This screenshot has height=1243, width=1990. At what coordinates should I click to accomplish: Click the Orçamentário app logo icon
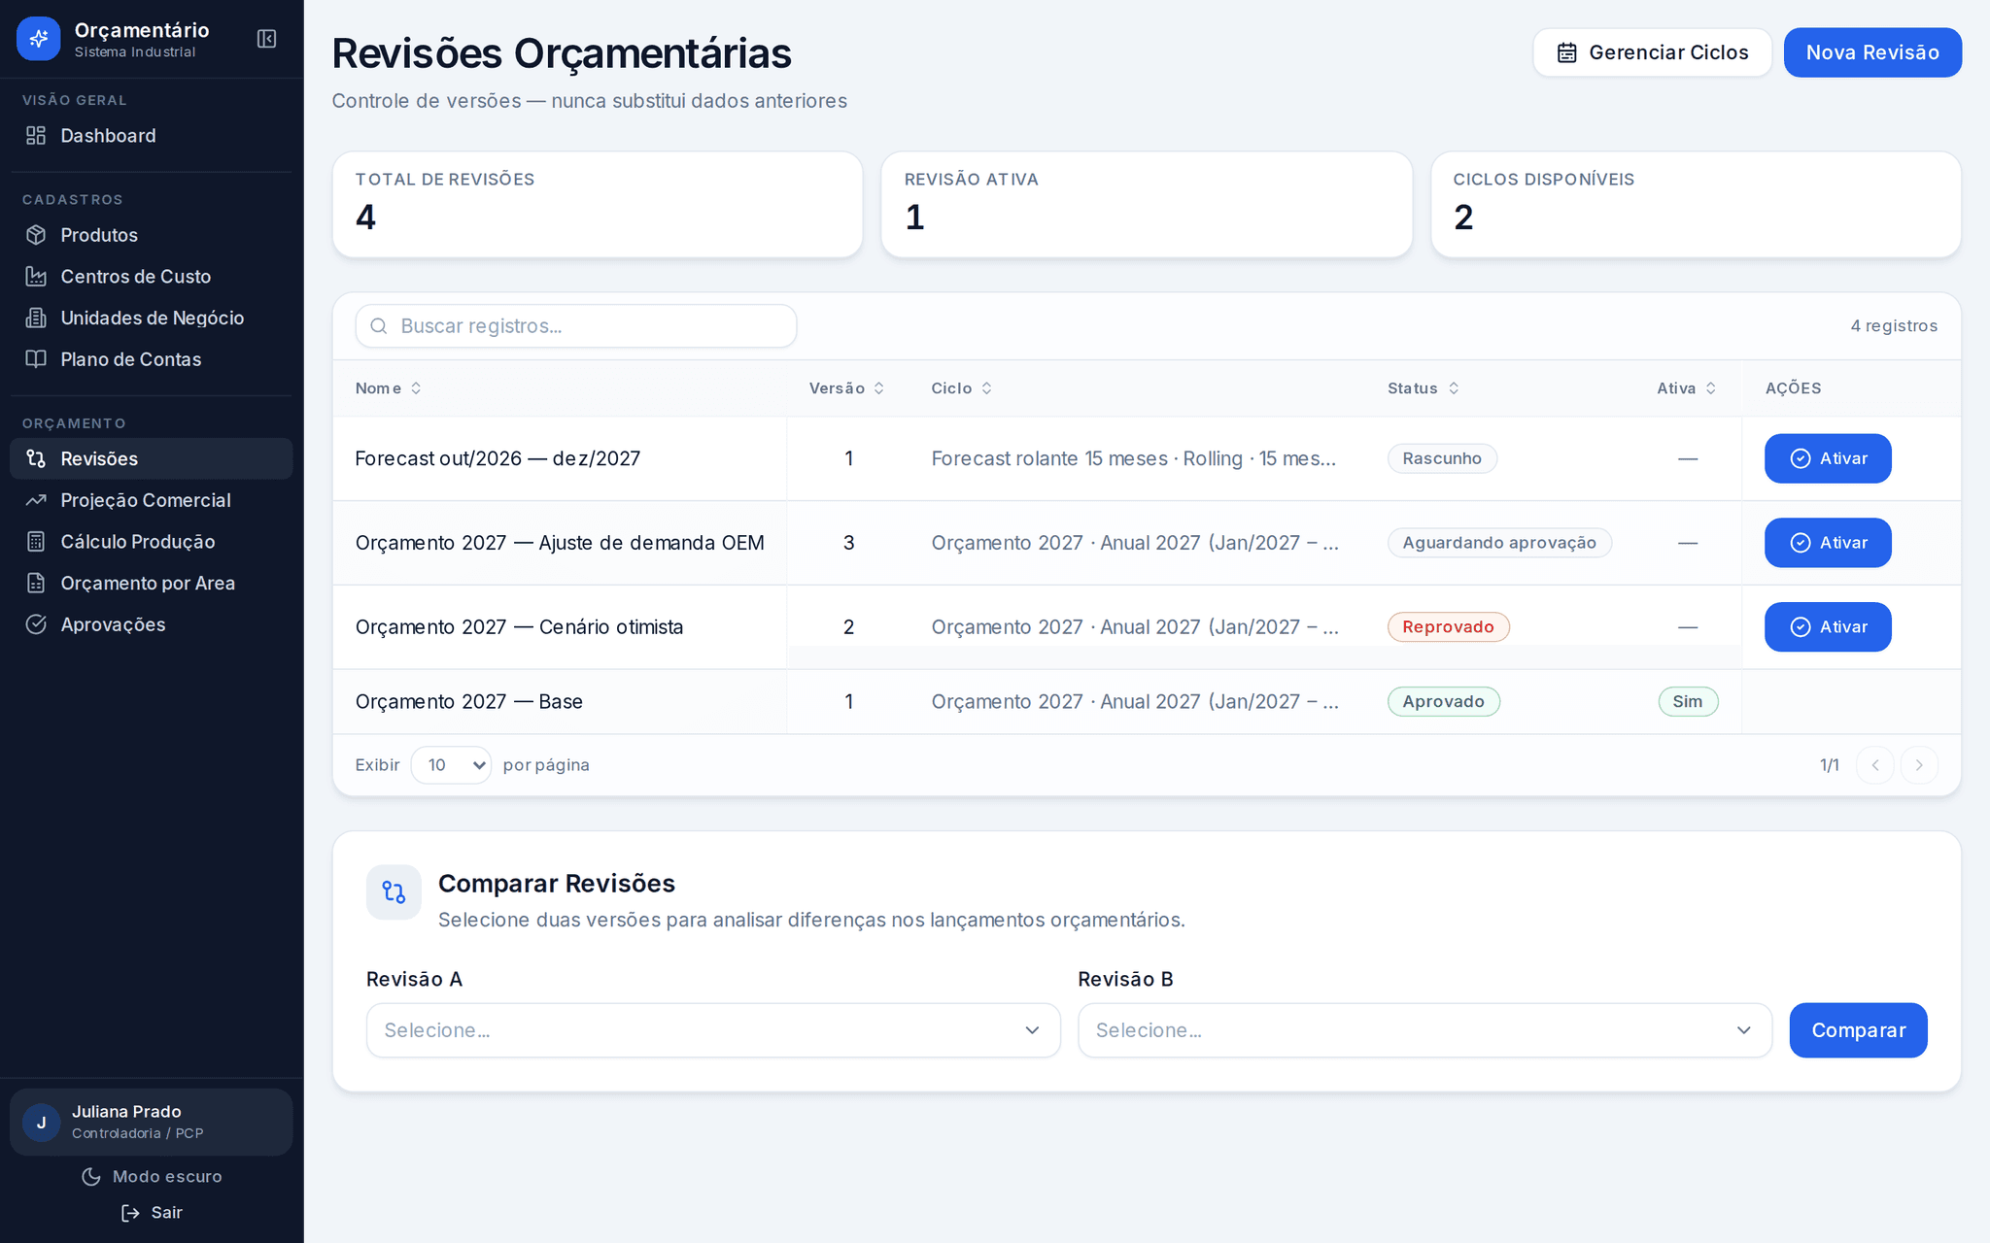click(x=39, y=39)
